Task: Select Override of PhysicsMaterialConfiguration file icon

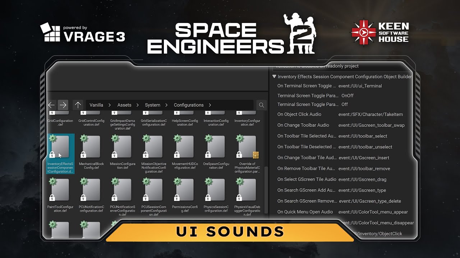Action: (x=247, y=147)
